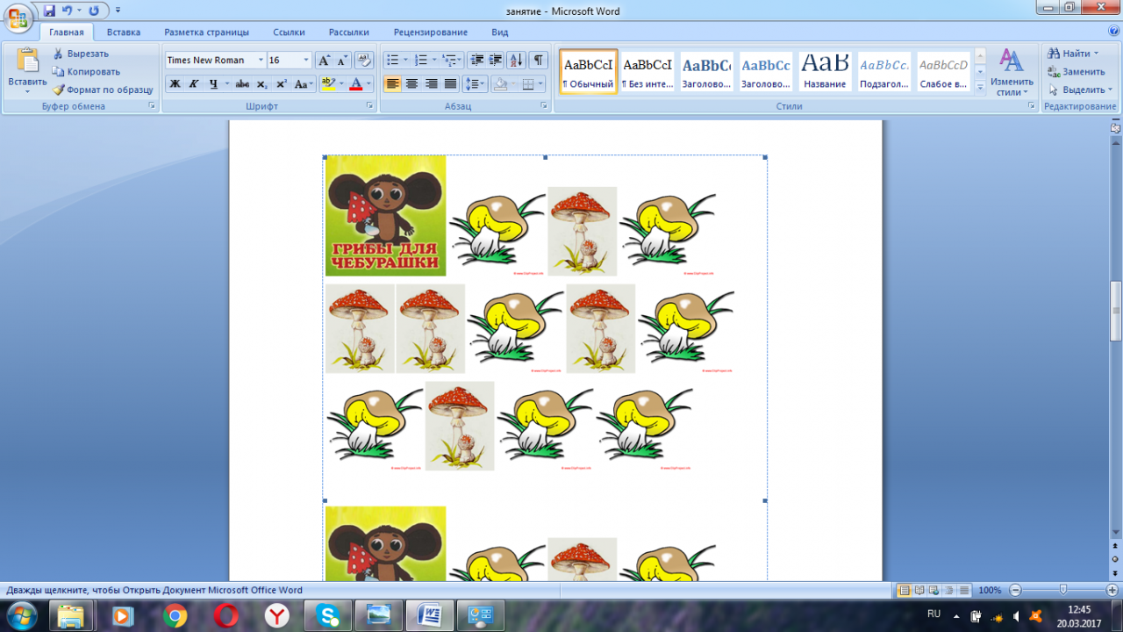The height and width of the screenshot is (632, 1123).
Task: Click the Windows Start orb
Action: (21, 615)
